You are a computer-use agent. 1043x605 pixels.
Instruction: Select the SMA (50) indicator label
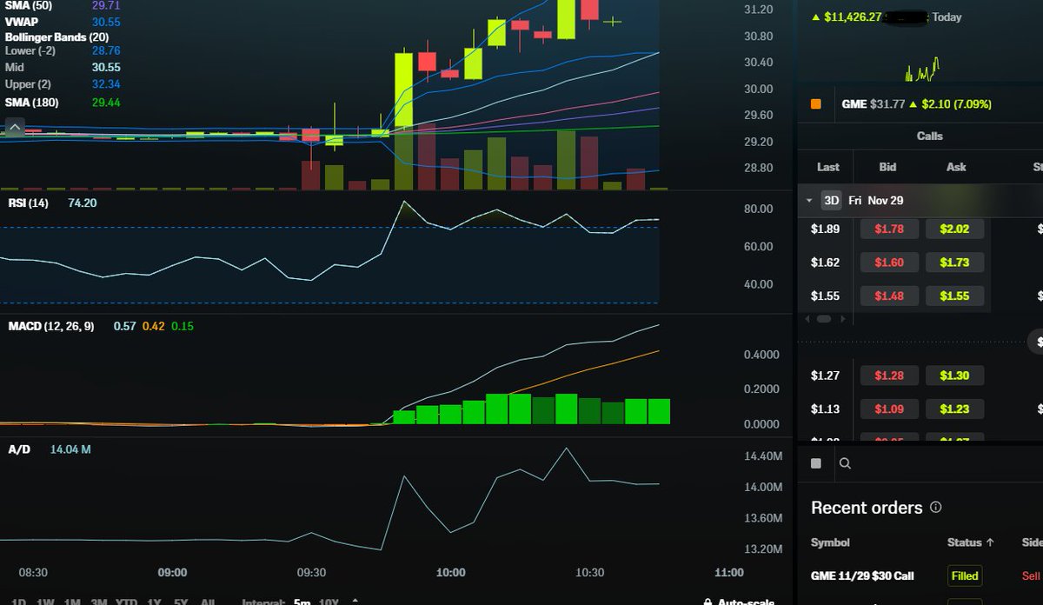tap(29, 5)
